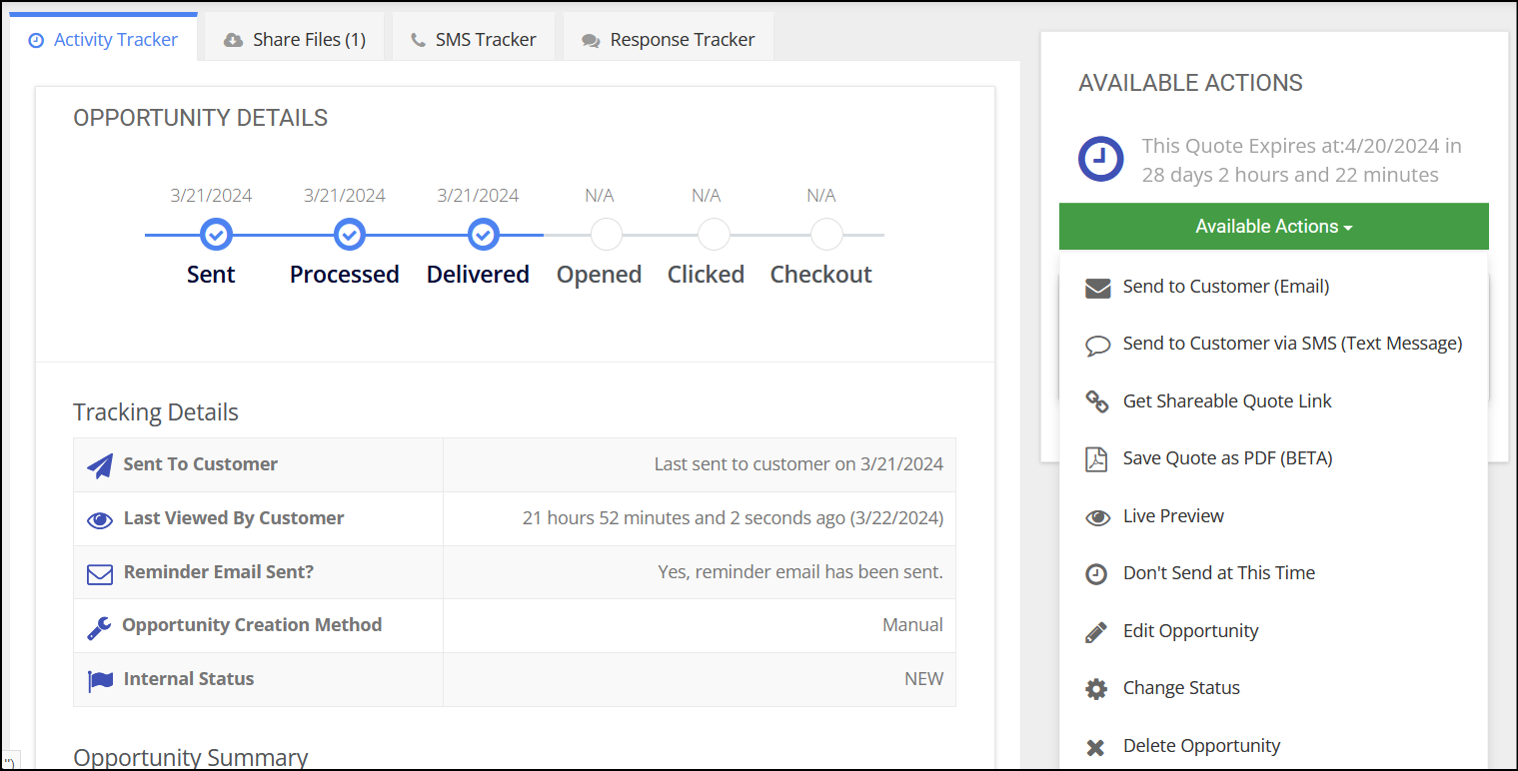The width and height of the screenshot is (1518, 771).
Task: Click the chat bubbles icon on Response Tracker tab
Action: tap(591, 41)
